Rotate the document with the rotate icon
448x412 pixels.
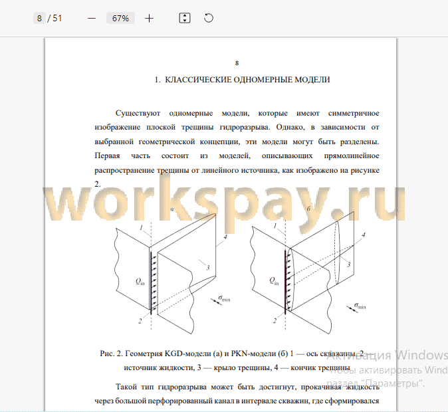[209, 18]
